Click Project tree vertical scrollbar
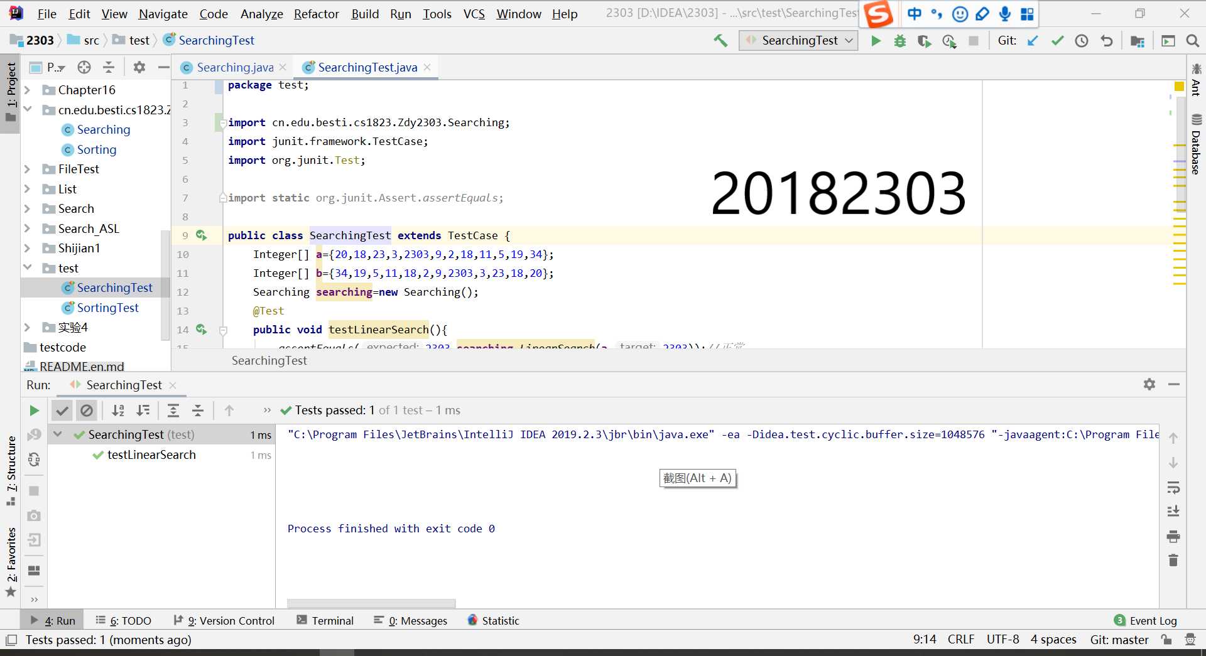Screen dimensions: 1206x656 click(165, 286)
